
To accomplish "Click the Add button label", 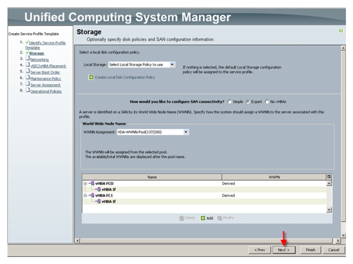I will coord(210,218).
